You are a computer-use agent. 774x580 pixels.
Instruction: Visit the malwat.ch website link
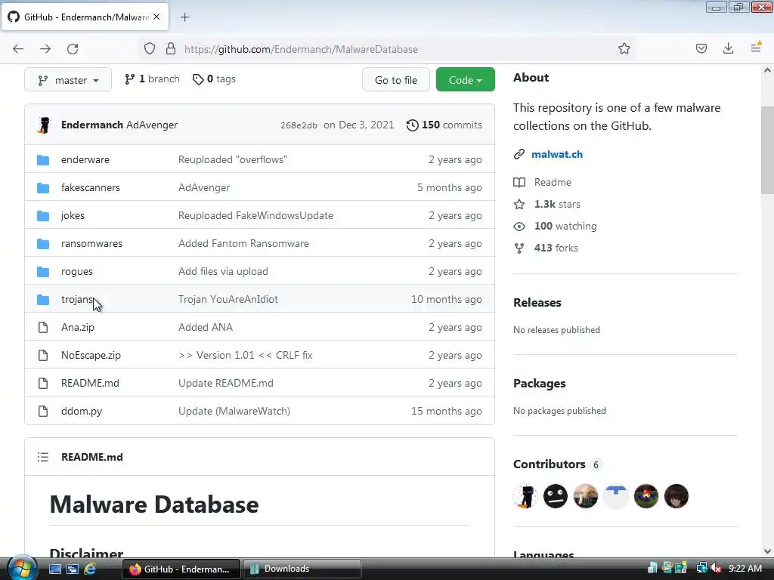[x=557, y=154]
